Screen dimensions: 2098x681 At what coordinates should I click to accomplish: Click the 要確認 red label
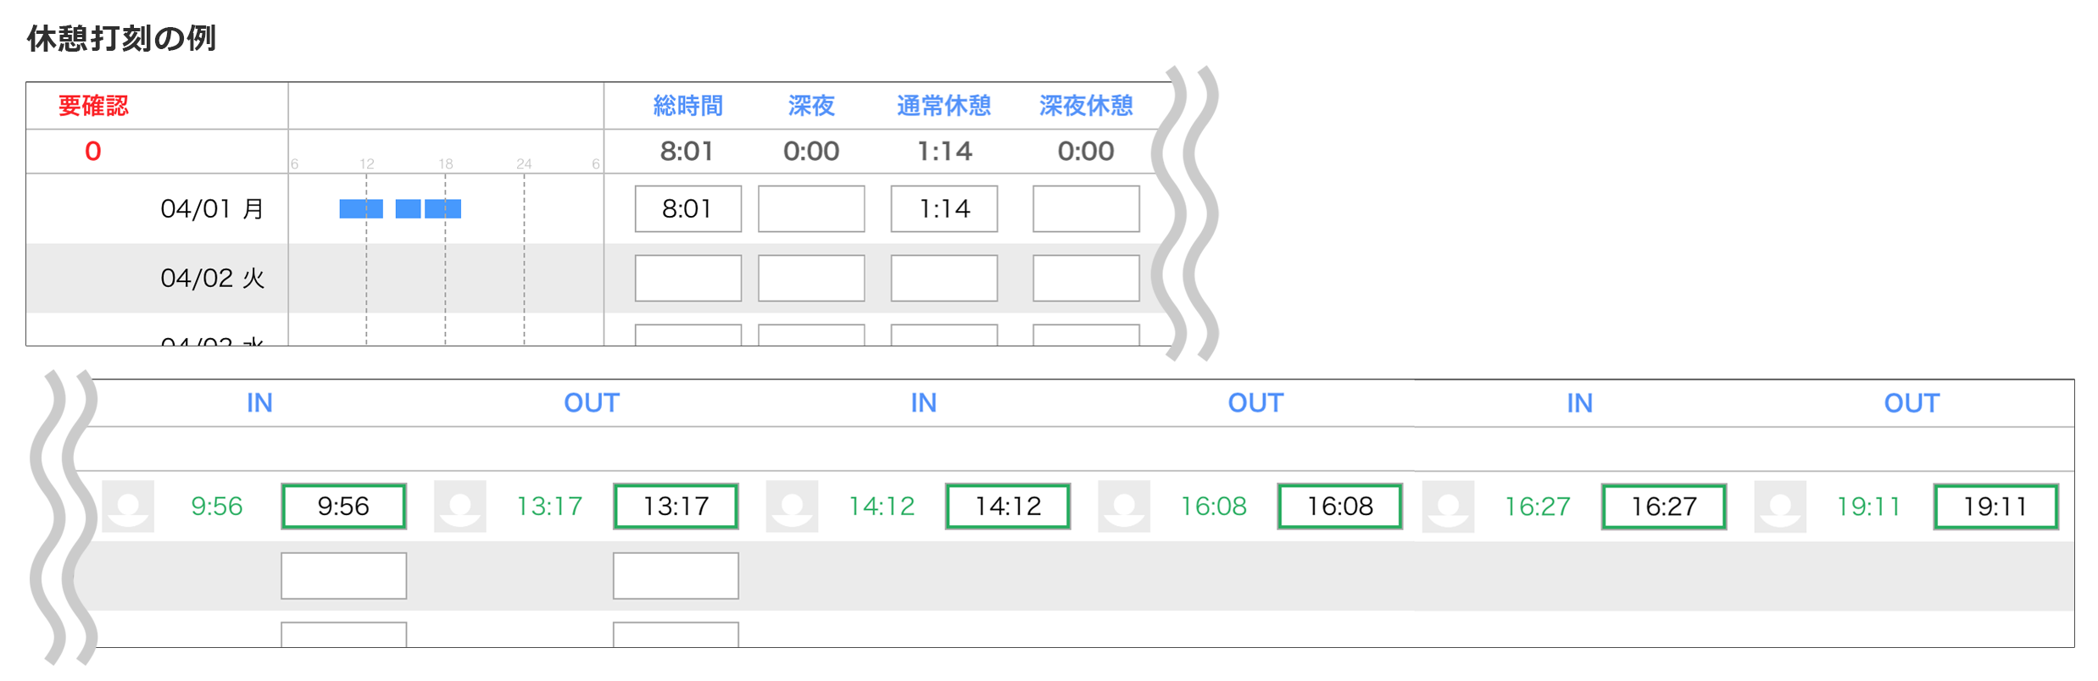click(93, 106)
